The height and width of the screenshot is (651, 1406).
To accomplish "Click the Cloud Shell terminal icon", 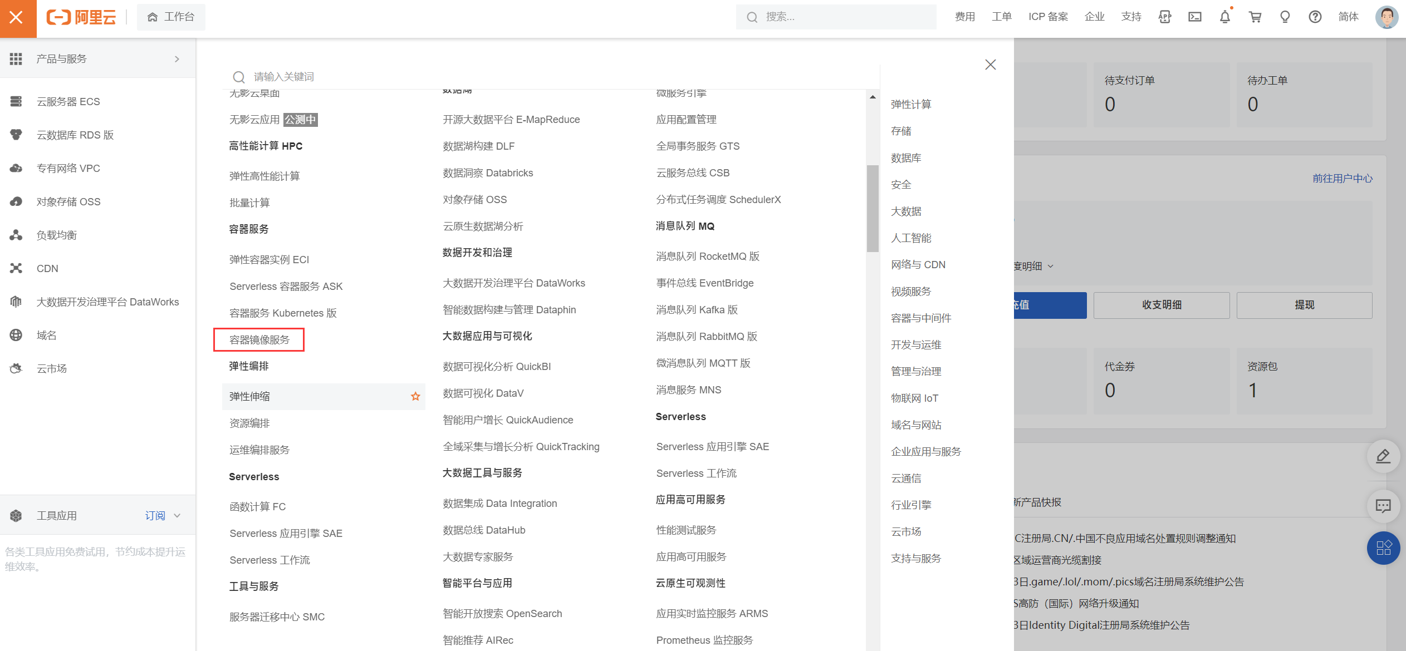I will click(x=1194, y=17).
